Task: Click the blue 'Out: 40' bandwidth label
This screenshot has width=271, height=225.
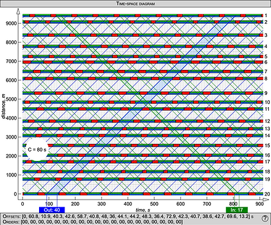Action: (x=52, y=210)
